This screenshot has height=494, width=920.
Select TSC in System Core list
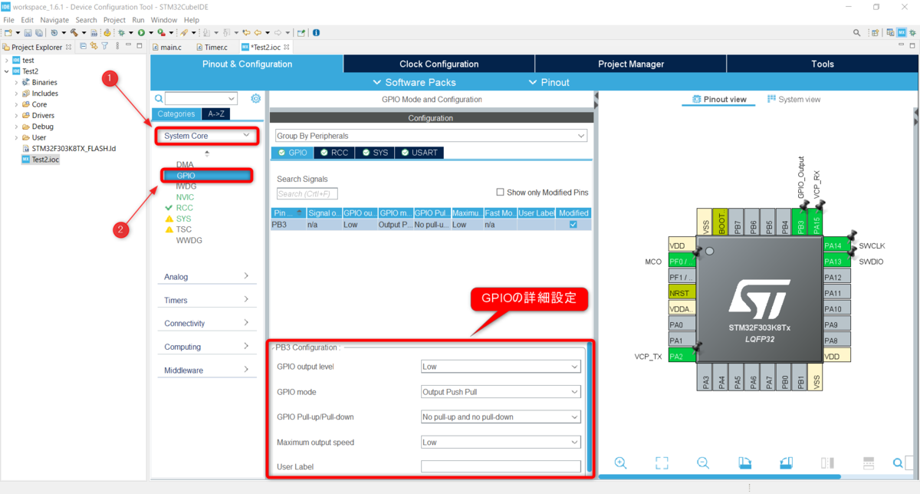click(184, 229)
